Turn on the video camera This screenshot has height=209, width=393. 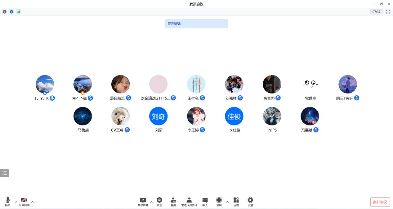pos(24,202)
